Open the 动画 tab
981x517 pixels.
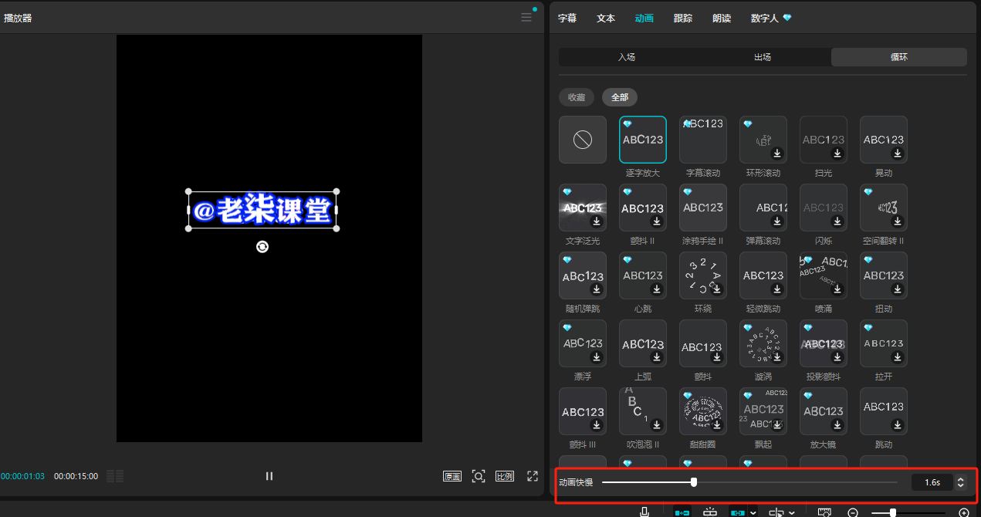644,18
